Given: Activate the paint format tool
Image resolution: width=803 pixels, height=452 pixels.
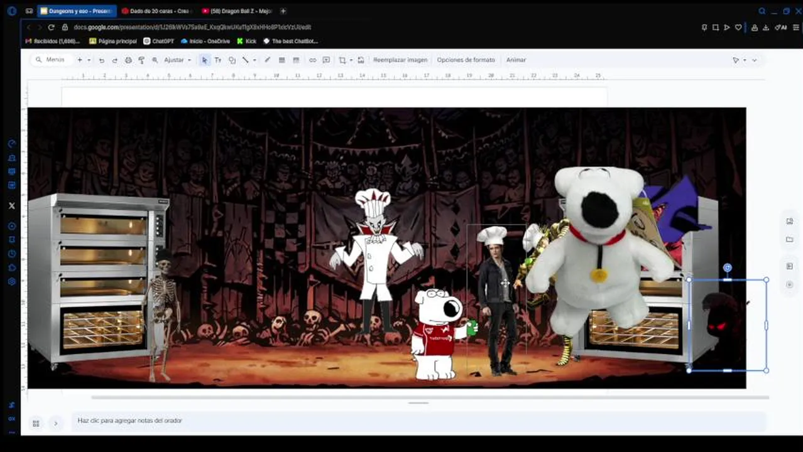Looking at the screenshot, I should (141, 60).
